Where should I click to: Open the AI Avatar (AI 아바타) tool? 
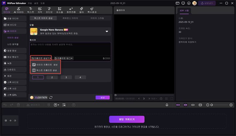click(19, 10)
